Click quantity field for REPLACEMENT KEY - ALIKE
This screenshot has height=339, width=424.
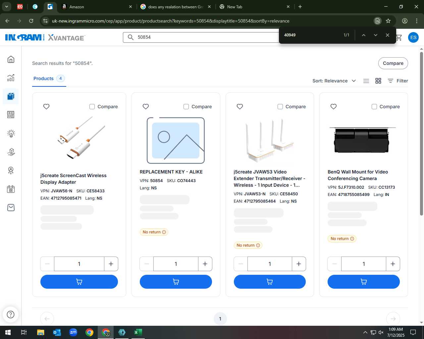click(176, 264)
